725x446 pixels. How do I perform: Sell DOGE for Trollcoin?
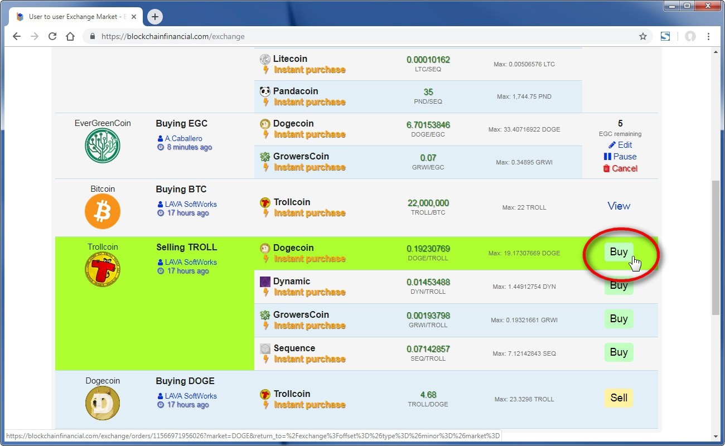point(618,398)
